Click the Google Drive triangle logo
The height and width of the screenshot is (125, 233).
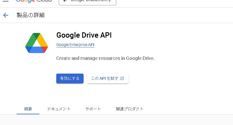[x=37, y=43]
